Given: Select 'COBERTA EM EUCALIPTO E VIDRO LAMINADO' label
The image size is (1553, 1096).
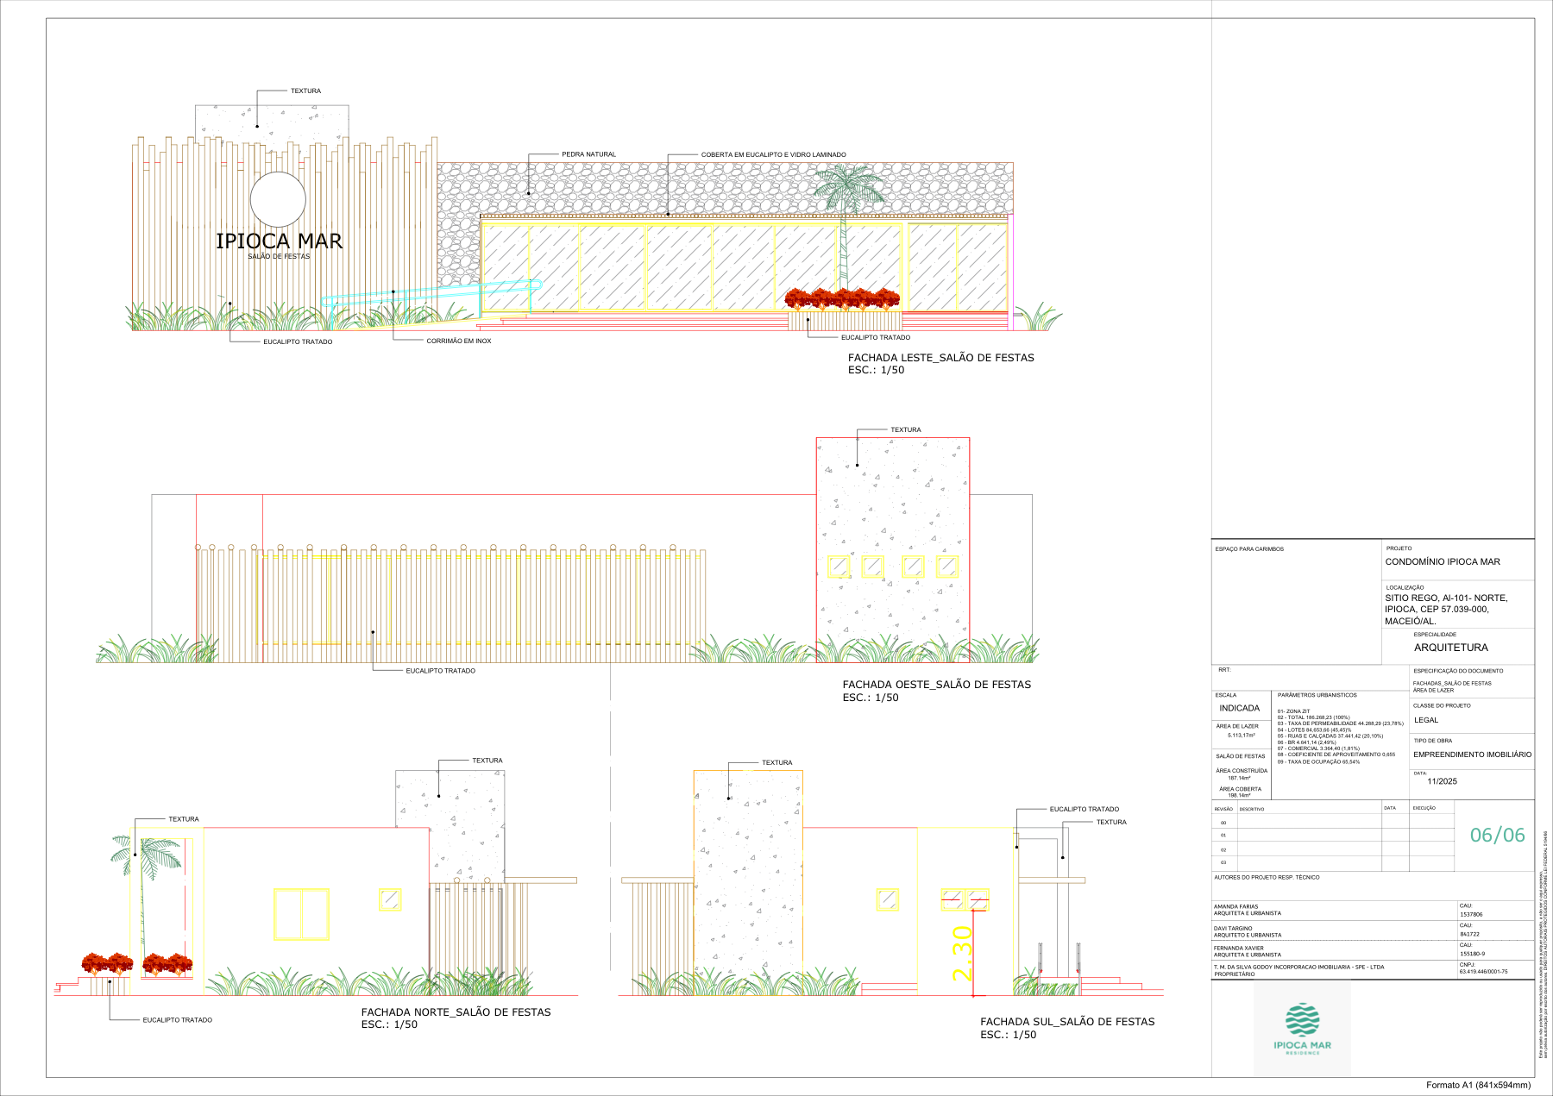Looking at the screenshot, I should (773, 155).
